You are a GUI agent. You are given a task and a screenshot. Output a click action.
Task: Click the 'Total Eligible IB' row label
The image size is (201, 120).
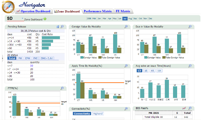pyautogui.click(x=154, y=117)
